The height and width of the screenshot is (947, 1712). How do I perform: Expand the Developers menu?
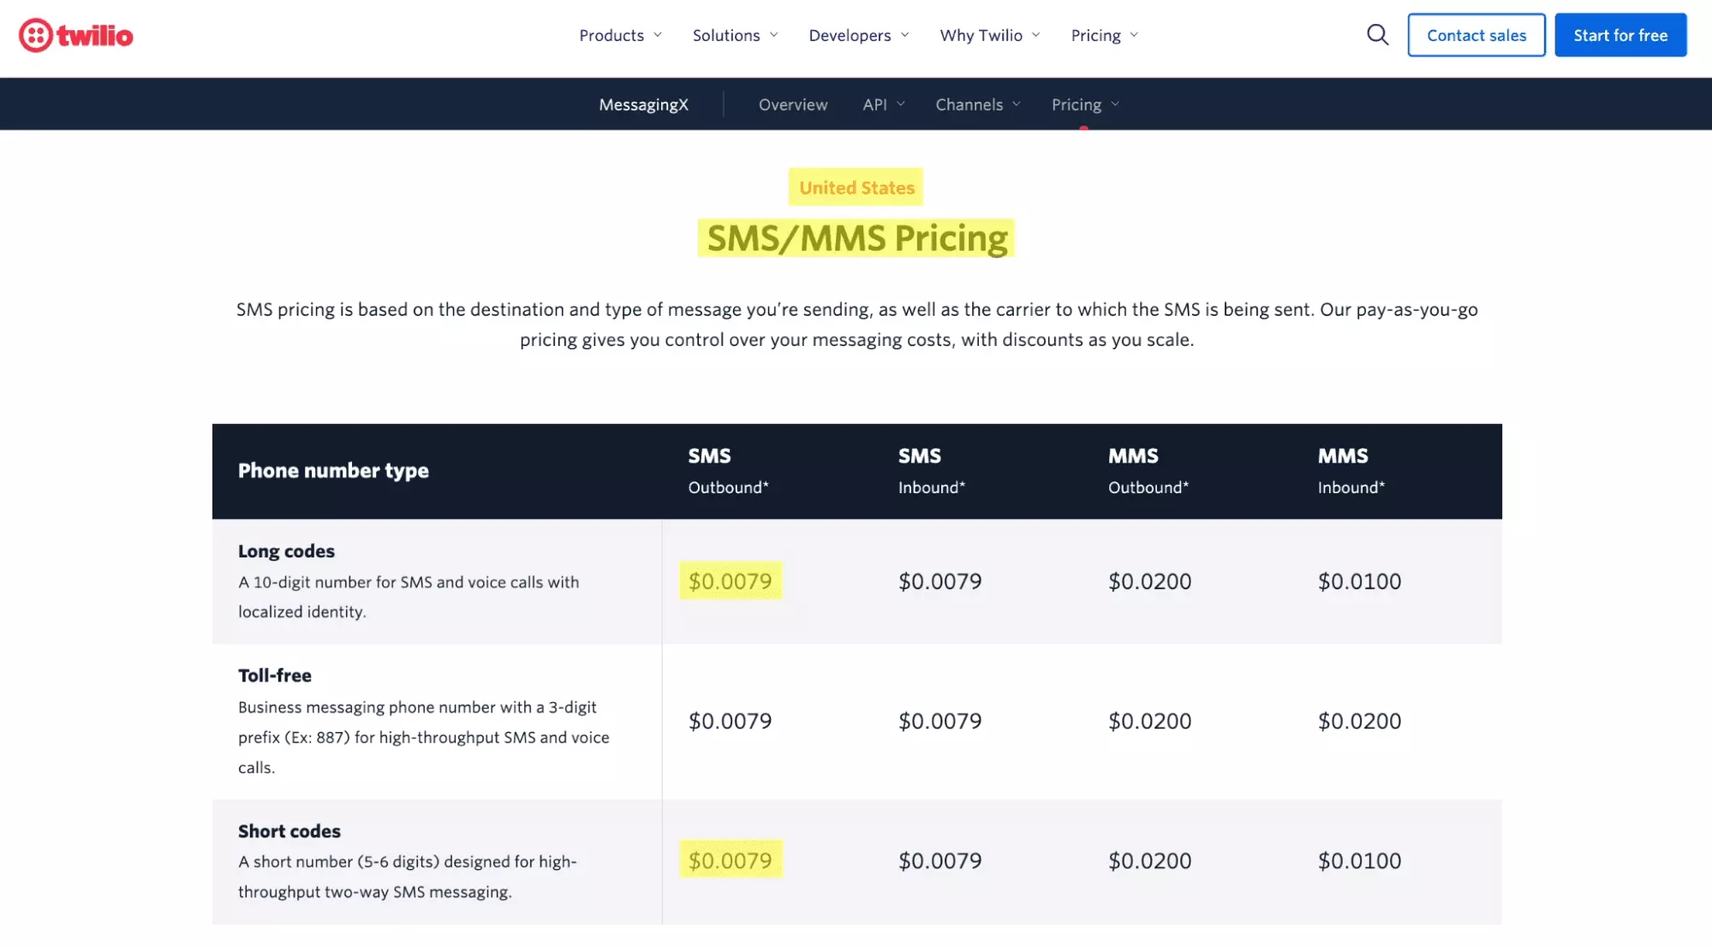858,35
